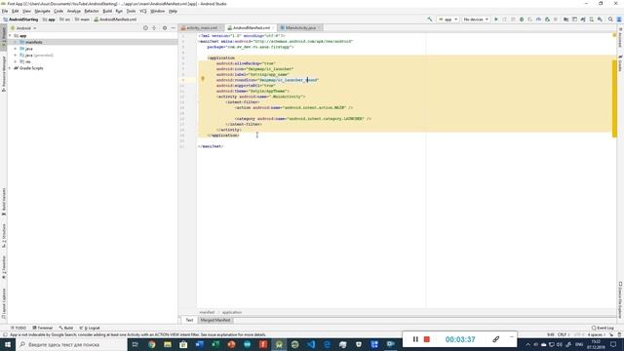624x351 pixels.
Task: Click the Visual Studio Code taskbar icon
Action: tap(311, 344)
